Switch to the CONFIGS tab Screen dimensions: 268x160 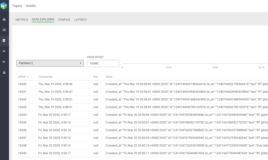[x=64, y=20]
